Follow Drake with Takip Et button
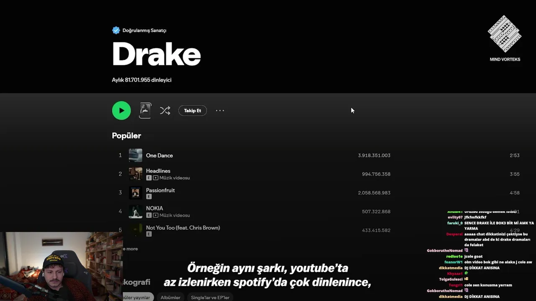The height and width of the screenshot is (301, 536). (x=193, y=110)
